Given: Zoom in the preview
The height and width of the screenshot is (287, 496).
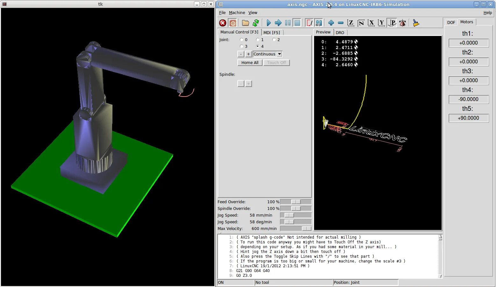Looking at the screenshot, I should tap(331, 23).
